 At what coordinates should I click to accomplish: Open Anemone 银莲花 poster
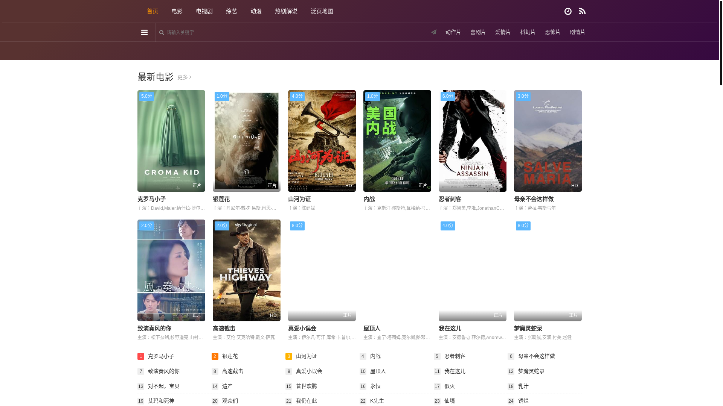247,141
